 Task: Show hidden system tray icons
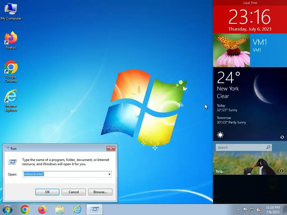(238, 210)
